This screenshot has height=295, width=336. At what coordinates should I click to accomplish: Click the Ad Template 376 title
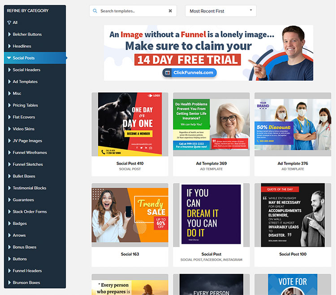(x=293, y=163)
